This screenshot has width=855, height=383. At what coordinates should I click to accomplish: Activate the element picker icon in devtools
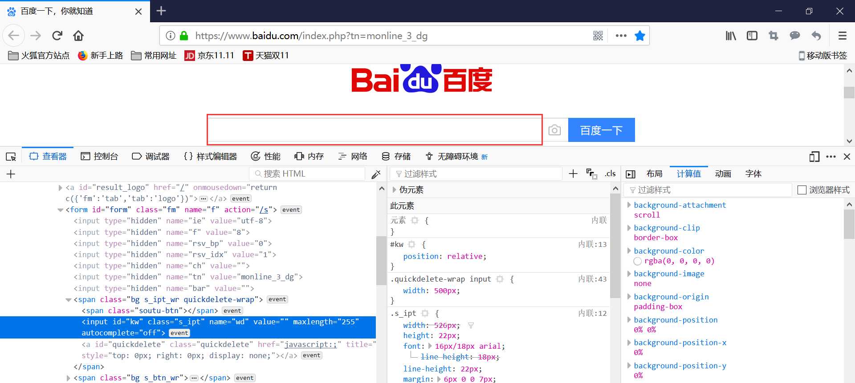coord(11,157)
